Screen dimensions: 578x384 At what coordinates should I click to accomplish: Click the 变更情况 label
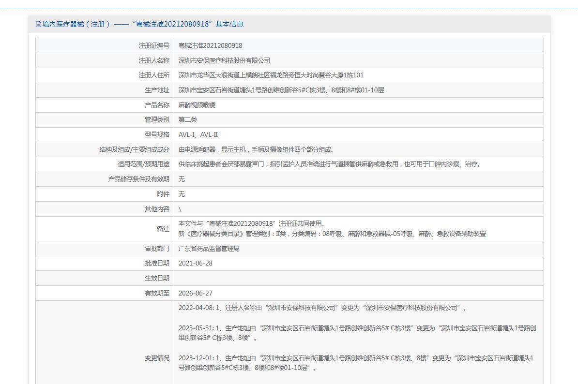(157, 358)
